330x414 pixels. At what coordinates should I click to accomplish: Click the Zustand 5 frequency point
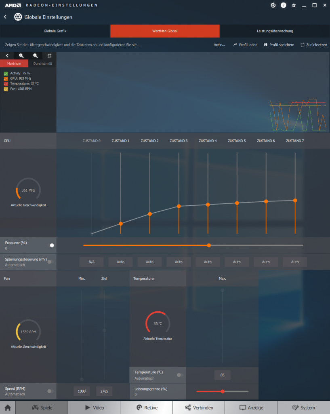pos(237,203)
